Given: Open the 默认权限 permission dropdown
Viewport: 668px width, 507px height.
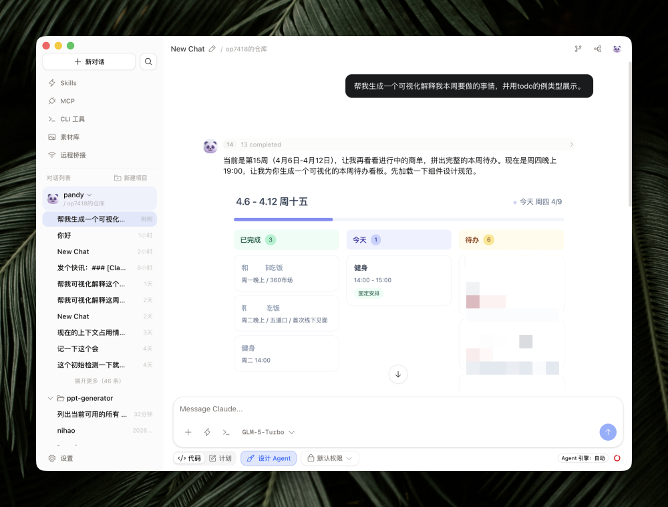Looking at the screenshot, I should (329, 458).
